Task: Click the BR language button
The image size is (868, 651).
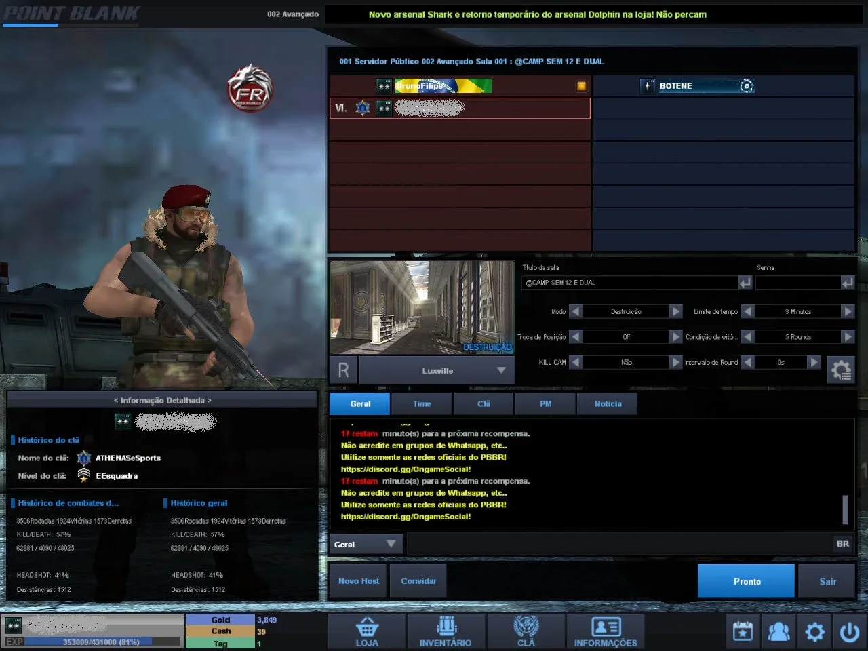Action: click(843, 544)
